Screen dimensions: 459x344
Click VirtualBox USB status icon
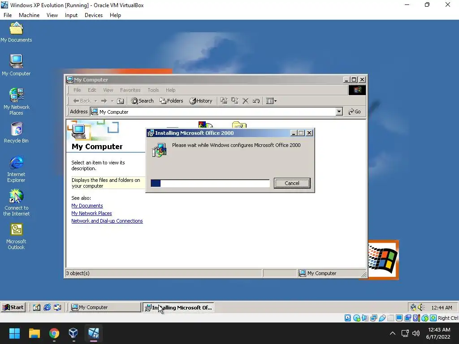click(x=382, y=318)
